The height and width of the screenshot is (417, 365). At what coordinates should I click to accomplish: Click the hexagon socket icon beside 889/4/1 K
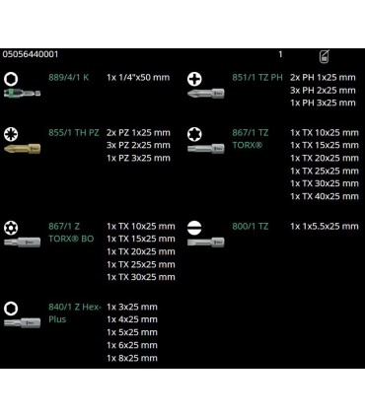click(11, 79)
